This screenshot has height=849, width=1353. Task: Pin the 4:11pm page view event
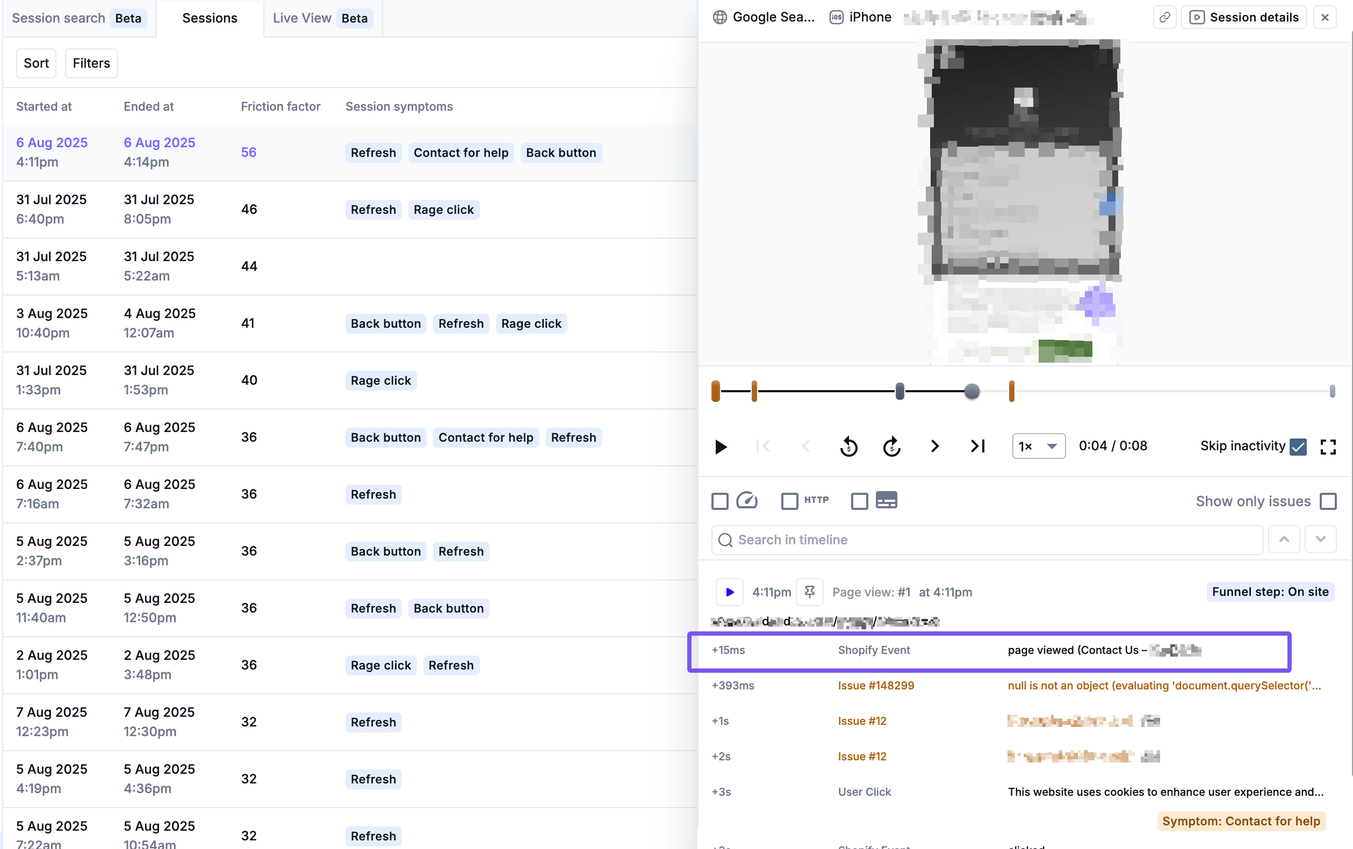click(x=809, y=592)
